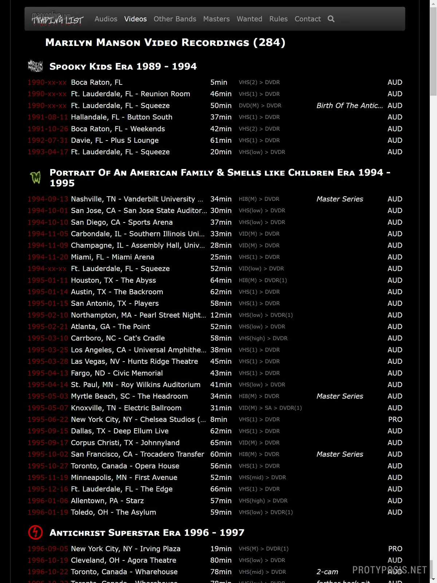Open 1996-10-19 Cleveland Agora Theatre entry
Screen dimensions: 437x583
pyautogui.click(x=215, y=560)
